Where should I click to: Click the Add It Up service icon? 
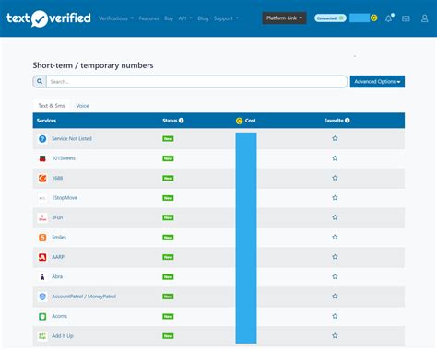(x=42, y=336)
